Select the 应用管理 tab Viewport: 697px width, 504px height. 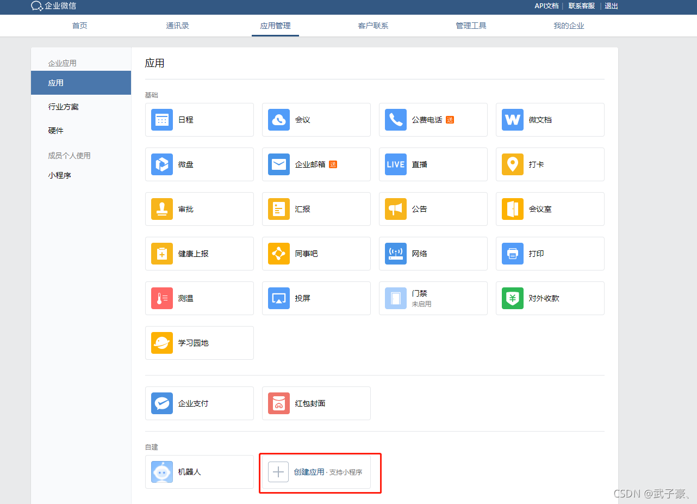(x=275, y=26)
